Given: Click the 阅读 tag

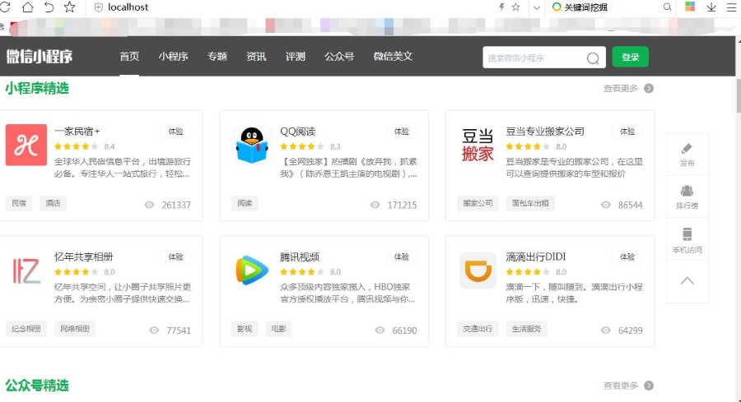Looking at the screenshot, I should point(245,203).
